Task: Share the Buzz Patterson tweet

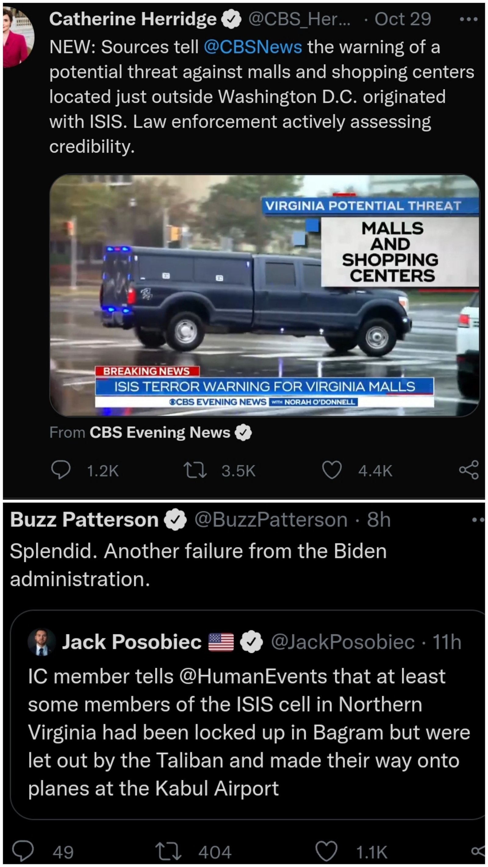Action: click(478, 851)
